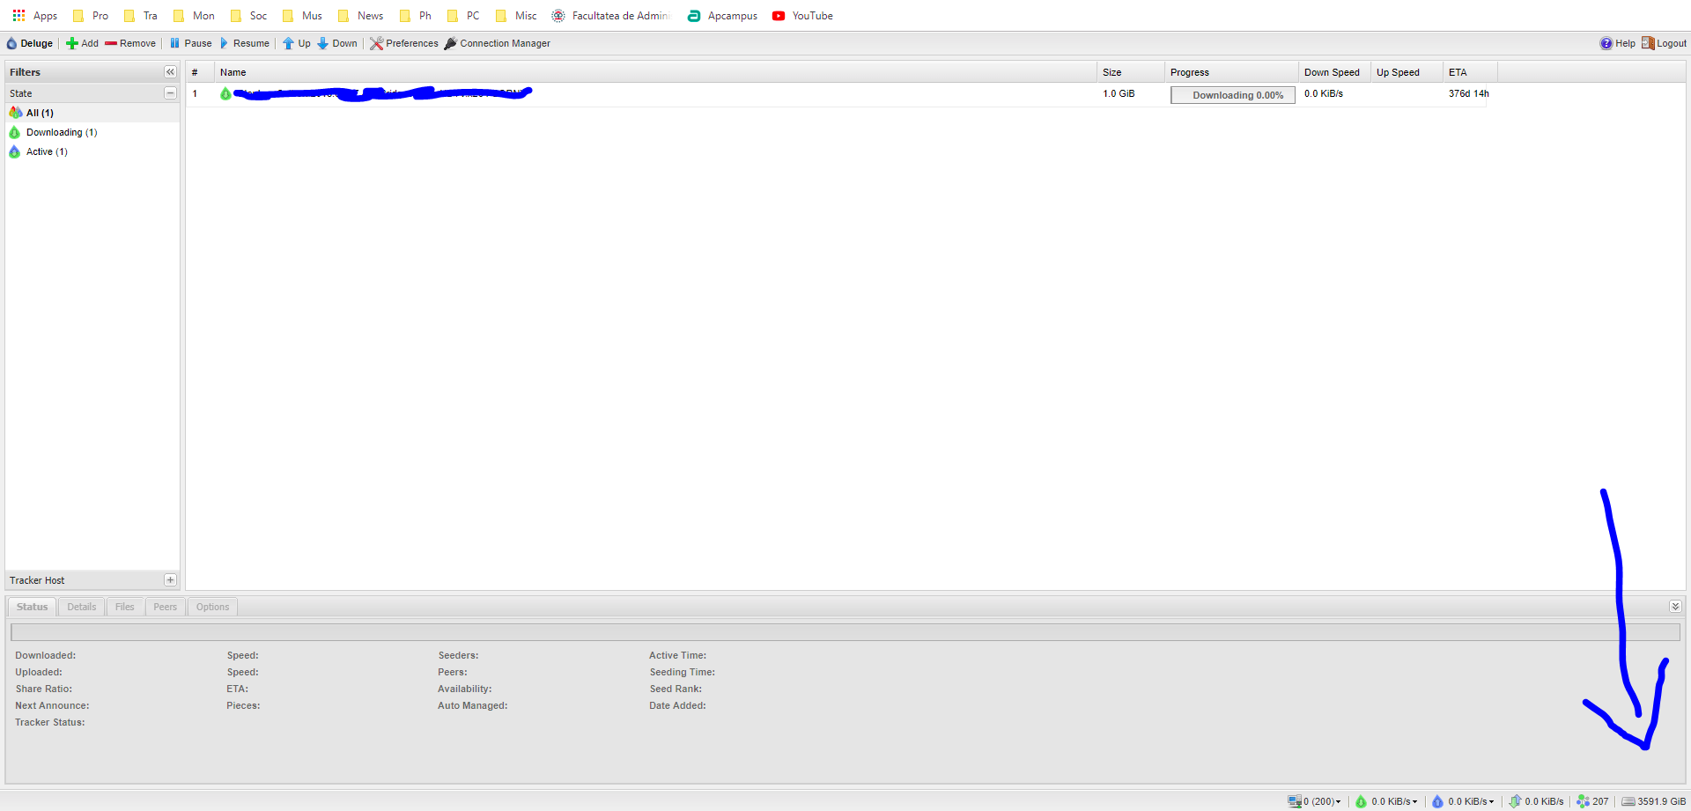The height and width of the screenshot is (811, 1691).
Task: Open the connections 0 (200) limit dropdown
Action: [x=1314, y=801]
